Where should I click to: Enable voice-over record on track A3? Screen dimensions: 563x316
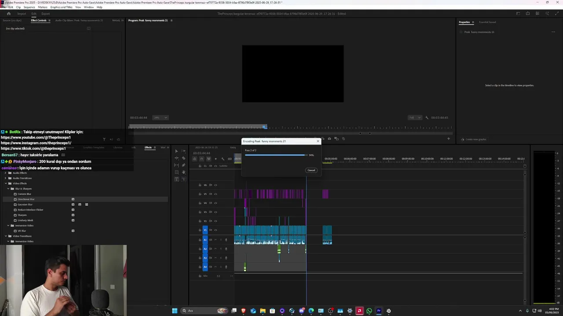pos(226,258)
